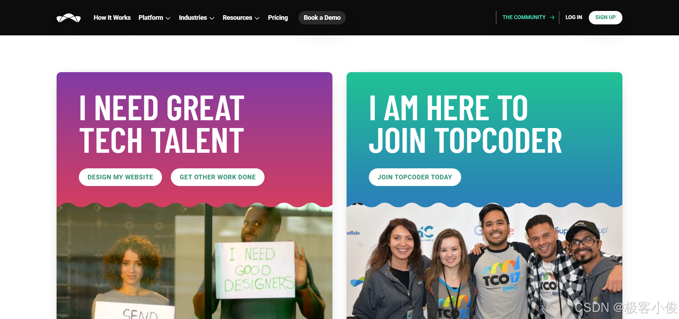Expand the Industries dropdown chevron
This screenshot has width=679, height=319.
pyautogui.click(x=212, y=18)
